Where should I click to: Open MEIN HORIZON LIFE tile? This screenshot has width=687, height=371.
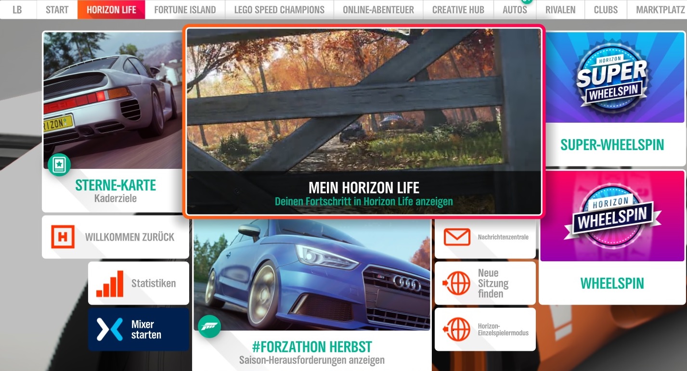click(x=364, y=121)
